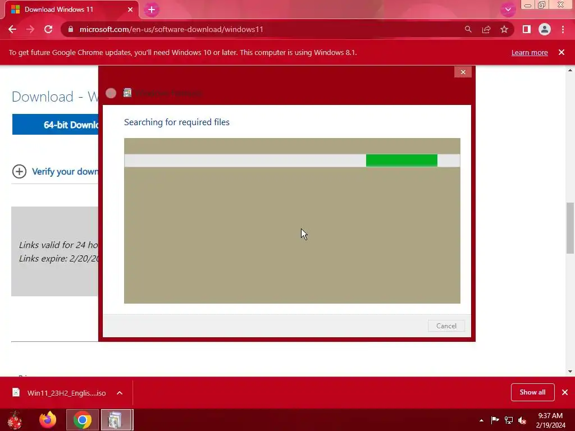The image size is (575, 431).
Task: Close the Download Windows 11 tab
Action: pyautogui.click(x=130, y=10)
